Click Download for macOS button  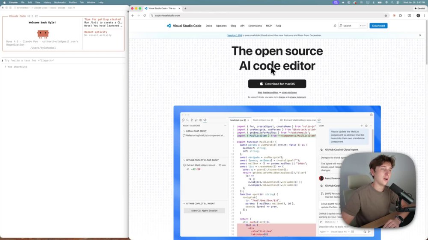(x=277, y=84)
